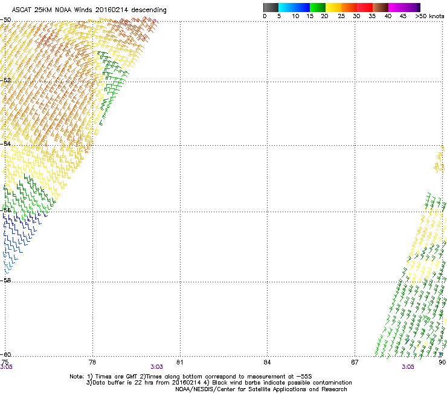Choose the yellow 20-25 knots legend segment

[333, 7]
